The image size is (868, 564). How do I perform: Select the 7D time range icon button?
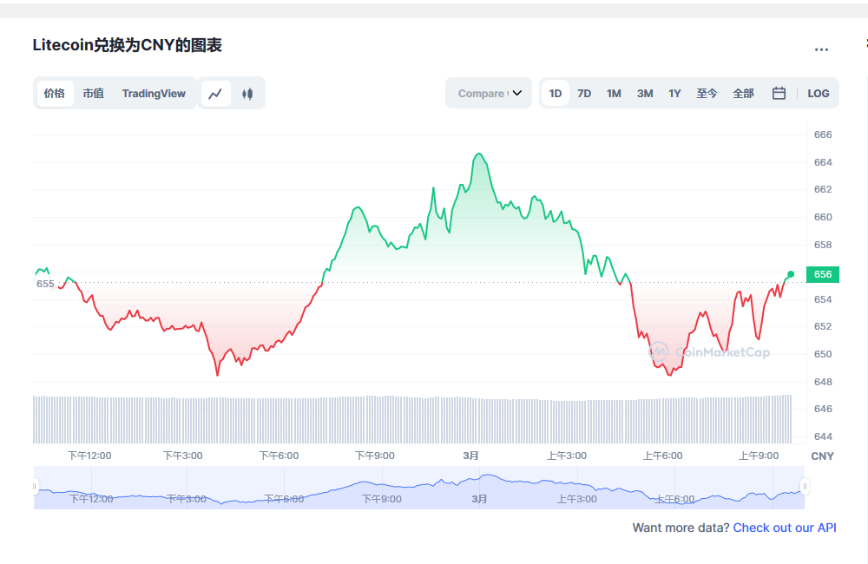tap(583, 93)
